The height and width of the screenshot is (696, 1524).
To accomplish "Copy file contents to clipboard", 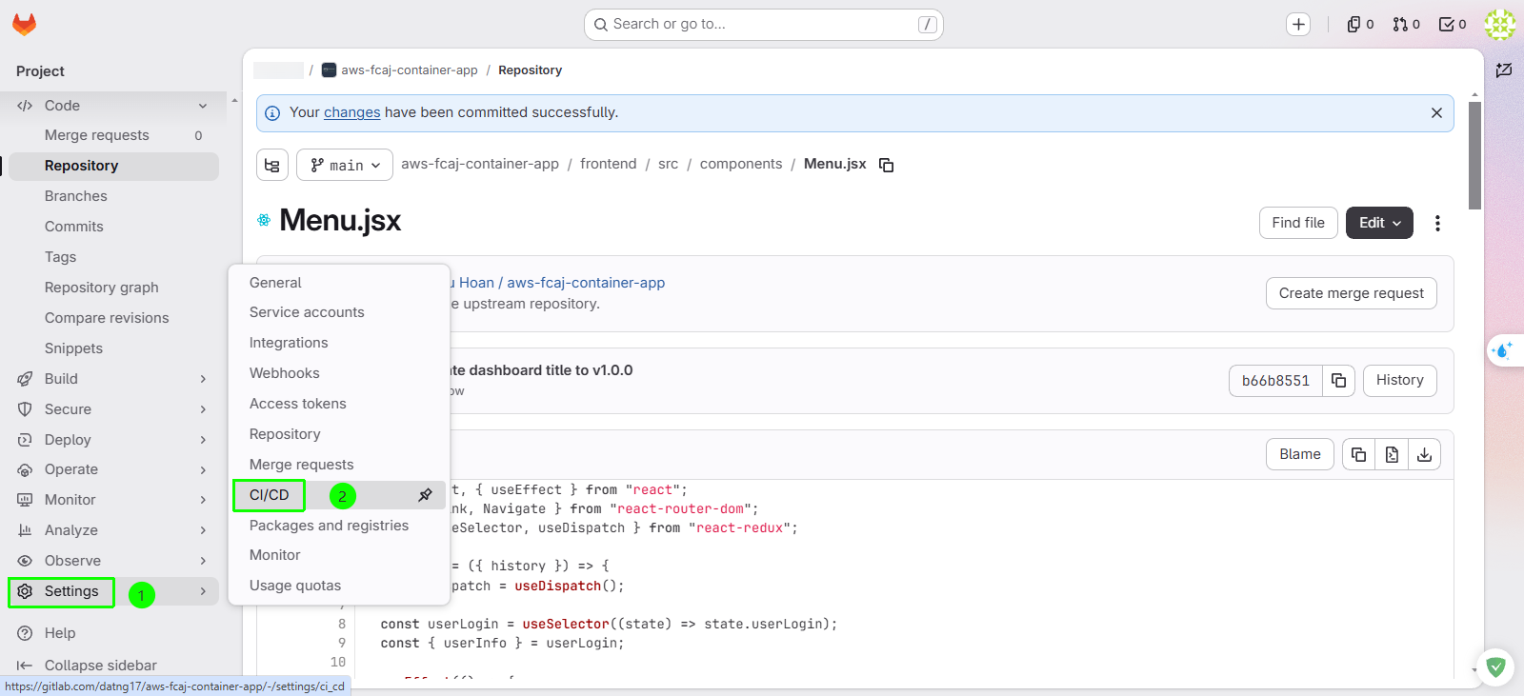I will tap(1358, 455).
